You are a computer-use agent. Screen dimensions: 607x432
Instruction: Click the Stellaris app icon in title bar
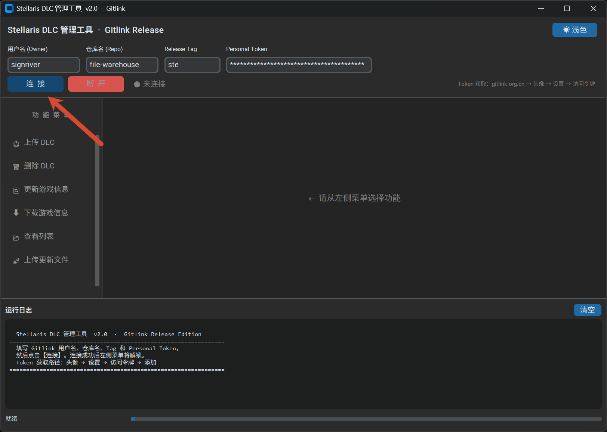(9, 8)
